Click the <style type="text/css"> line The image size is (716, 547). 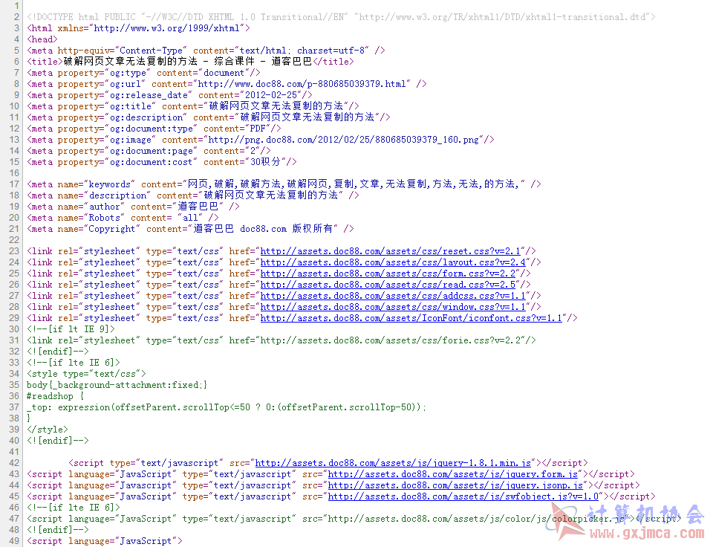pyautogui.click(x=86, y=374)
